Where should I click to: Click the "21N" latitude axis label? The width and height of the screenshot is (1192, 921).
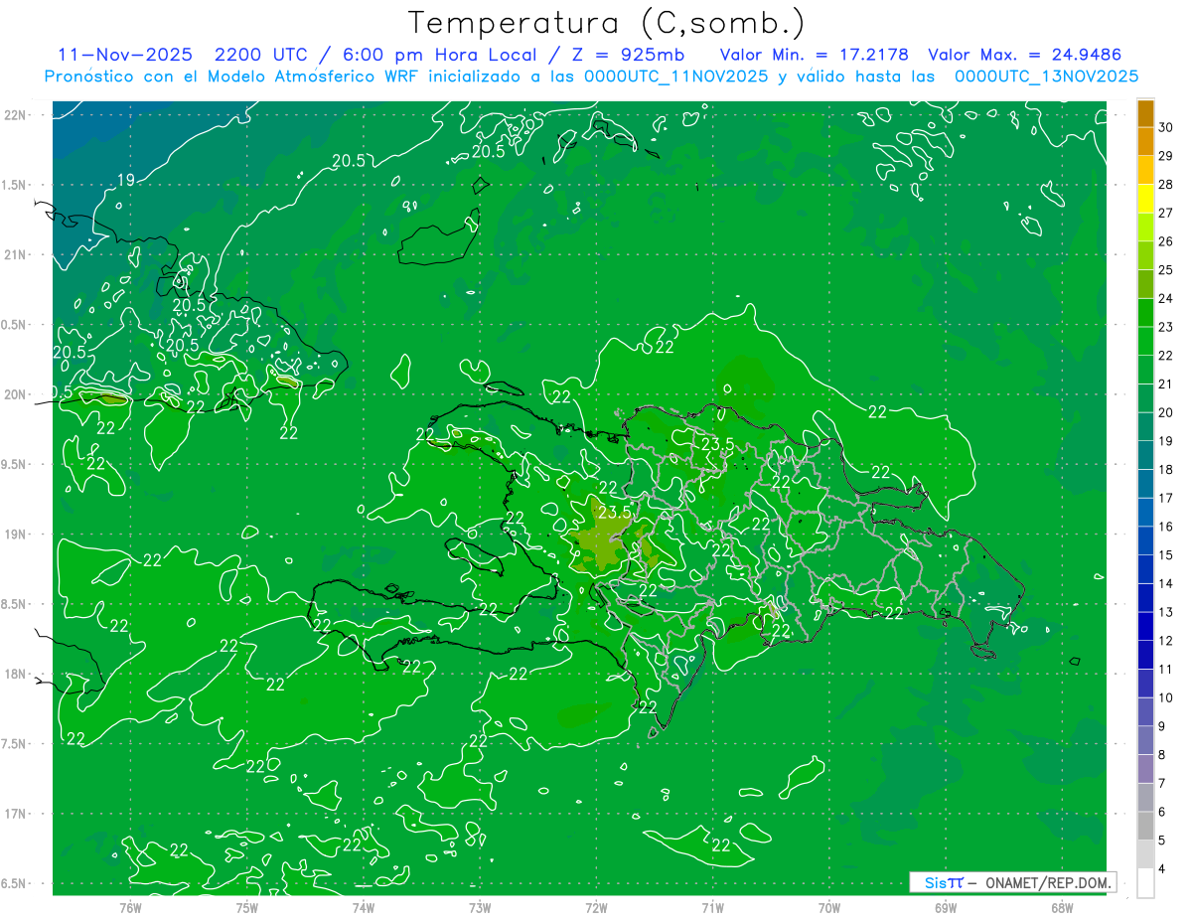click(x=13, y=254)
